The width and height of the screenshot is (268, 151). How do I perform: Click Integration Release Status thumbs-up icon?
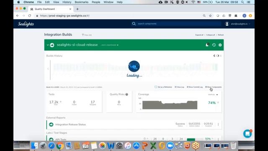click(51, 125)
